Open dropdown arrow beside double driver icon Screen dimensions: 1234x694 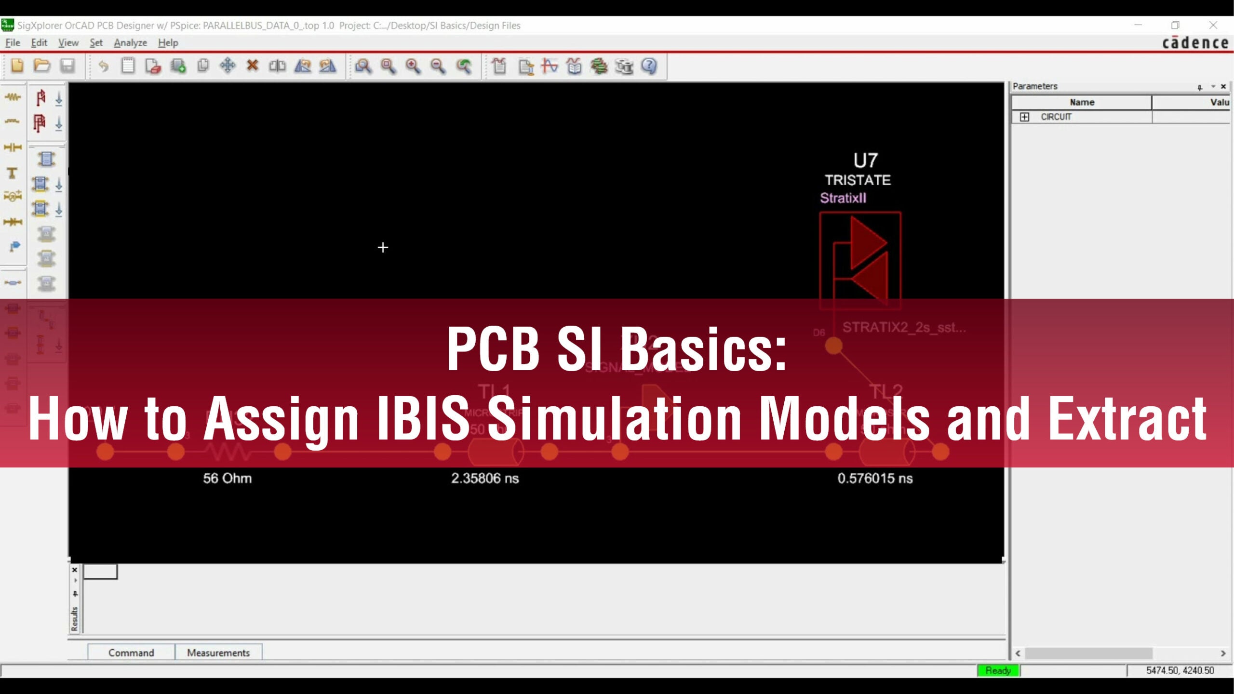pyautogui.click(x=59, y=124)
